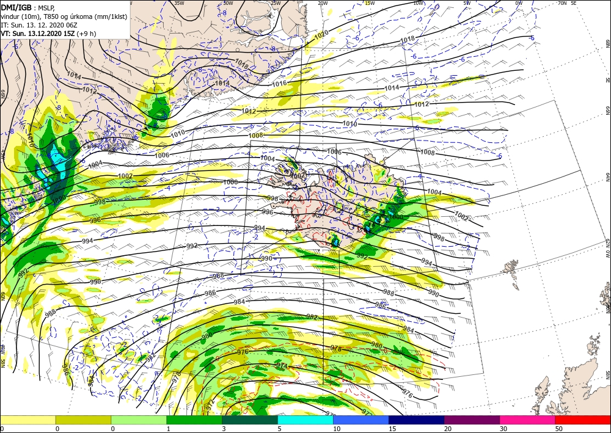Viewport: 611px width, 433px height.
Task: Click the "1020" isobar label
Action: pos(321,34)
